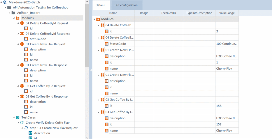Click the Name column header
This screenshot has width=272, height=139.
tap(113, 13)
